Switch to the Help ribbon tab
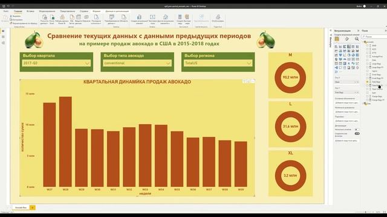The width and height of the screenshot is (387, 217). [x=84, y=11]
